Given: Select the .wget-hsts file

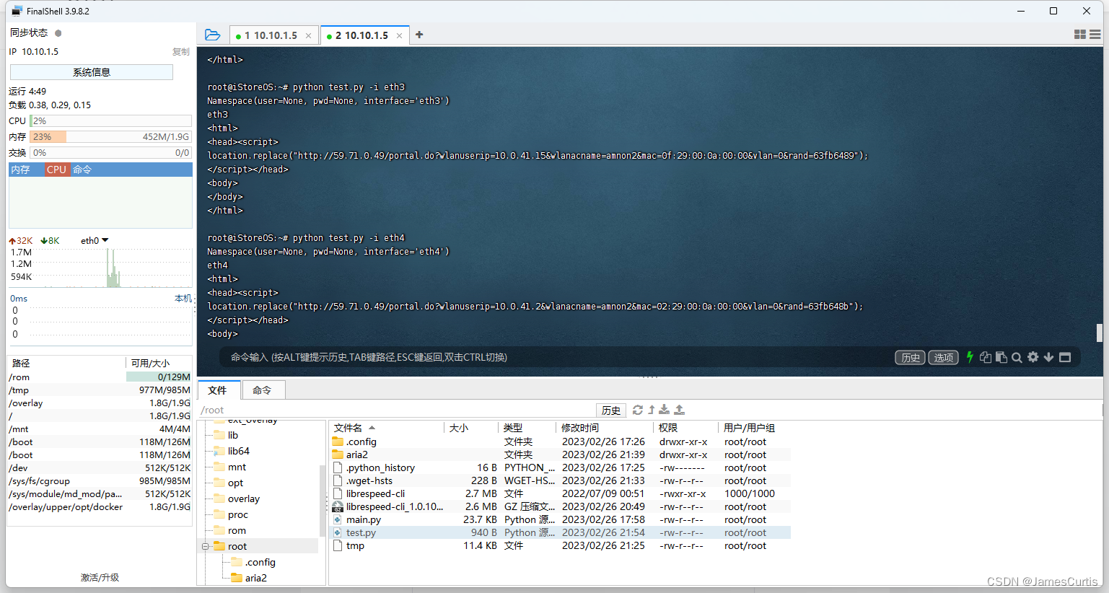Looking at the screenshot, I should (561, 480).
